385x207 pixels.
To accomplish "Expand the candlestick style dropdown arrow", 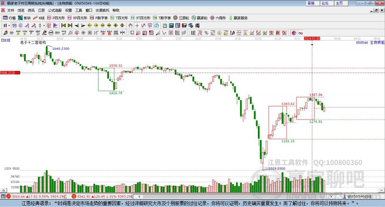I will click(x=44, y=26).
